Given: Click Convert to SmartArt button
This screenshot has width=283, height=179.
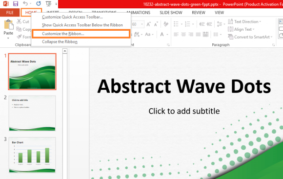Looking at the screenshot, I should [x=250, y=37].
